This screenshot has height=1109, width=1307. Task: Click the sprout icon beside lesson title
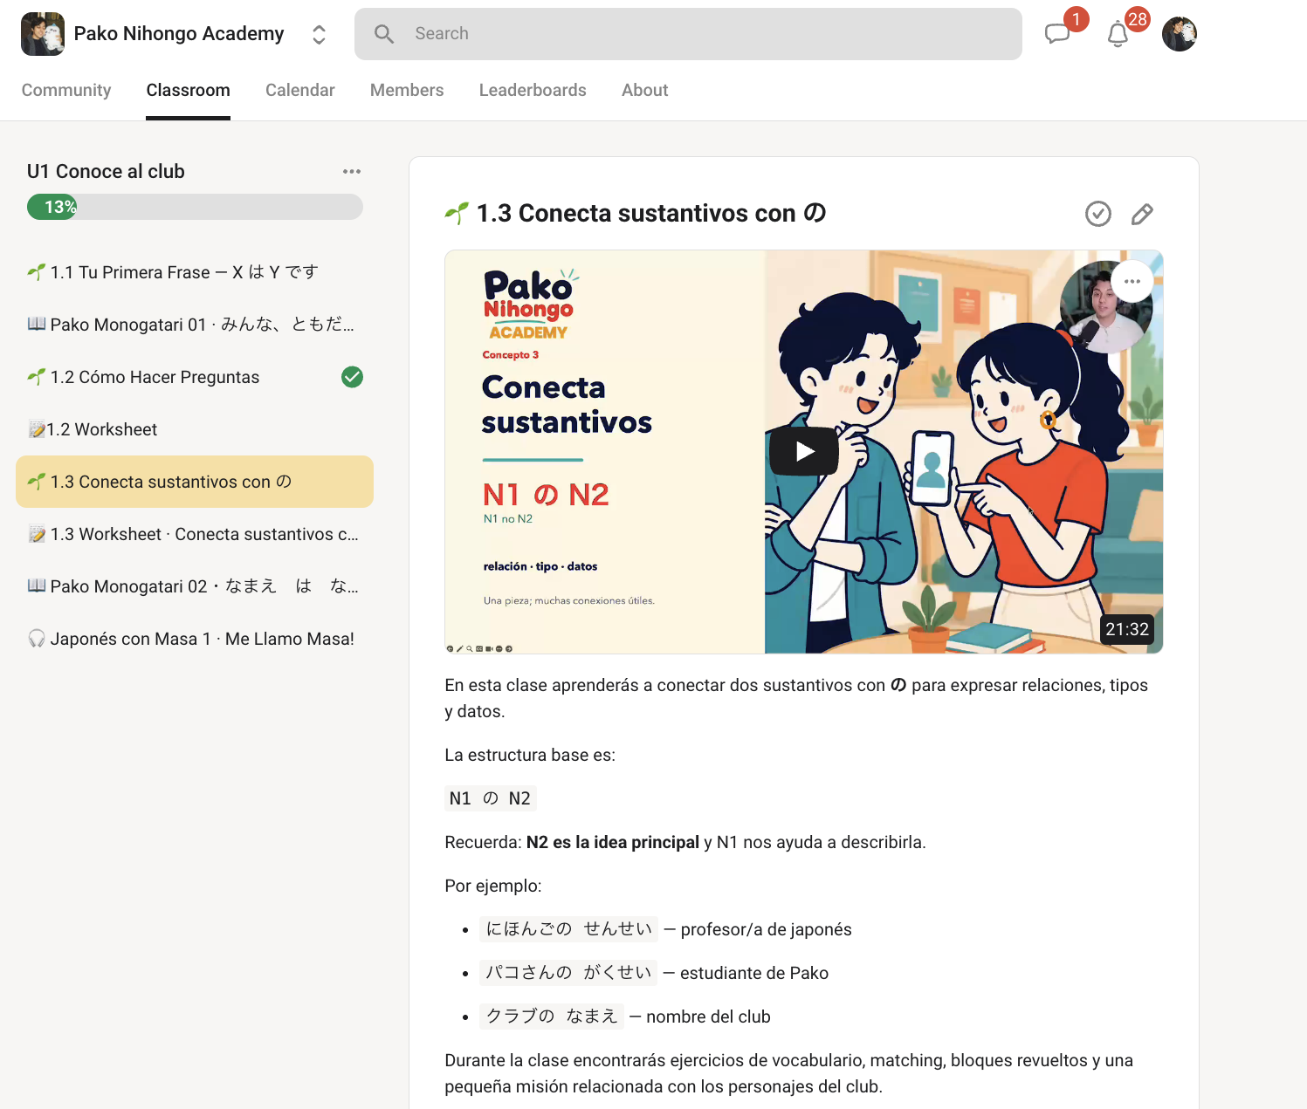point(457,213)
